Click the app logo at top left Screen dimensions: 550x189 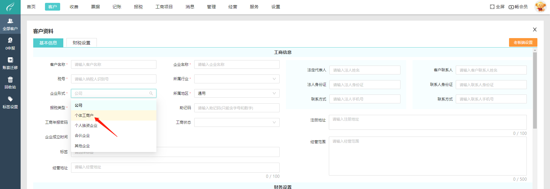pyautogui.click(x=10, y=7)
